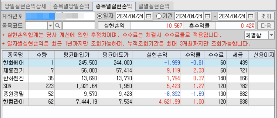The height and width of the screenshot is (118, 277).
Task: Select the 일자 radio button
Action: 99,16
